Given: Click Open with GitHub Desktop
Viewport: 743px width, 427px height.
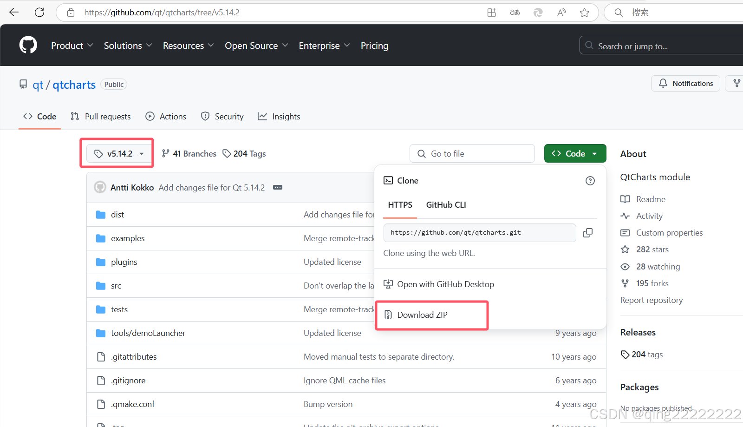Looking at the screenshot, I should pos(439,284).
